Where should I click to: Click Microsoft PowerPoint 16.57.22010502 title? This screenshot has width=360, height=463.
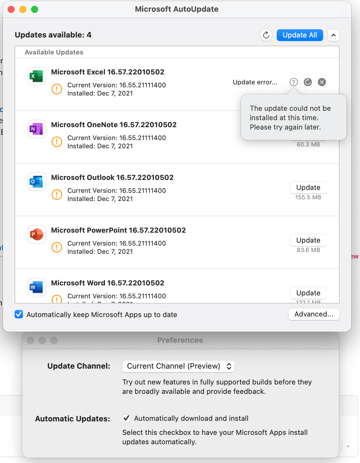[x=118, y=230]
